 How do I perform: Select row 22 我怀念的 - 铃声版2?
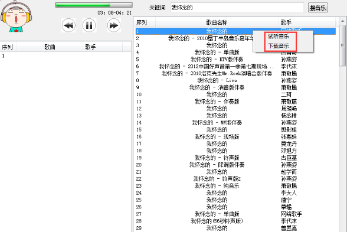(x=235, y=179)
